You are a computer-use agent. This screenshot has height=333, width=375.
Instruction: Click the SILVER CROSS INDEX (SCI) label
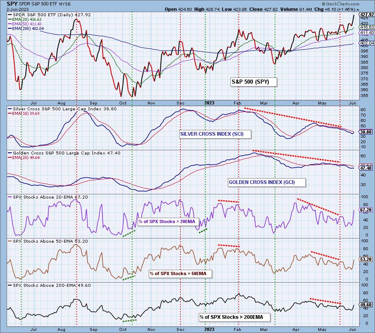coord(212,134)
